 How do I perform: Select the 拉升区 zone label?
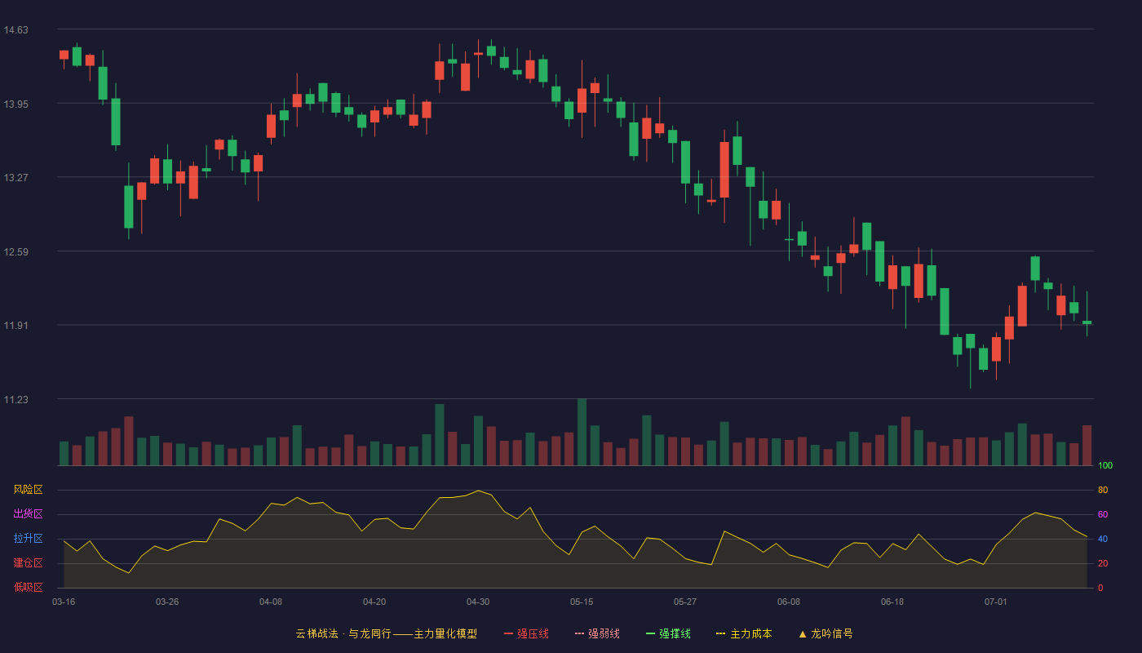point(28,539)
